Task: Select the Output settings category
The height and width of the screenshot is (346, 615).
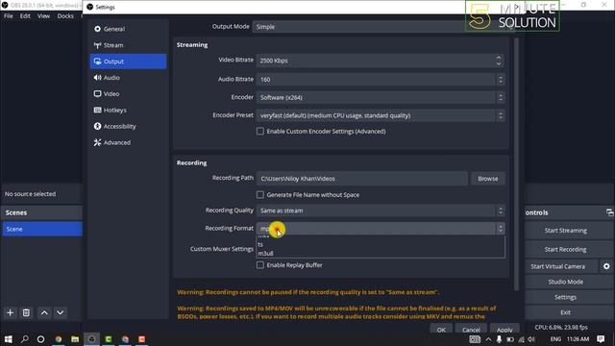Action: (x=128, y=62)
